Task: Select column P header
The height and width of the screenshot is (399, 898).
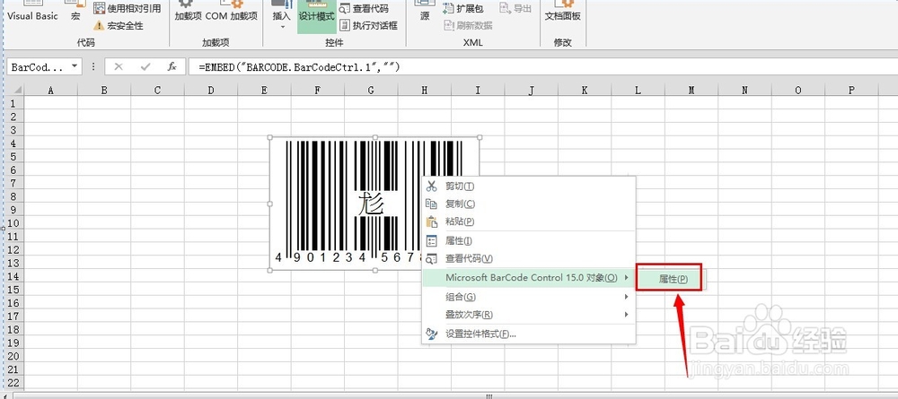Action: [851, 90]
